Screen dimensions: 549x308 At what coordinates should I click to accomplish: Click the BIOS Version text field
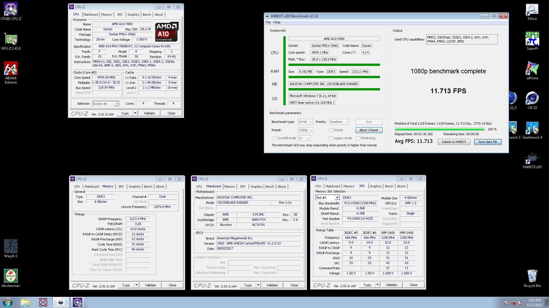tap(258, 243)
